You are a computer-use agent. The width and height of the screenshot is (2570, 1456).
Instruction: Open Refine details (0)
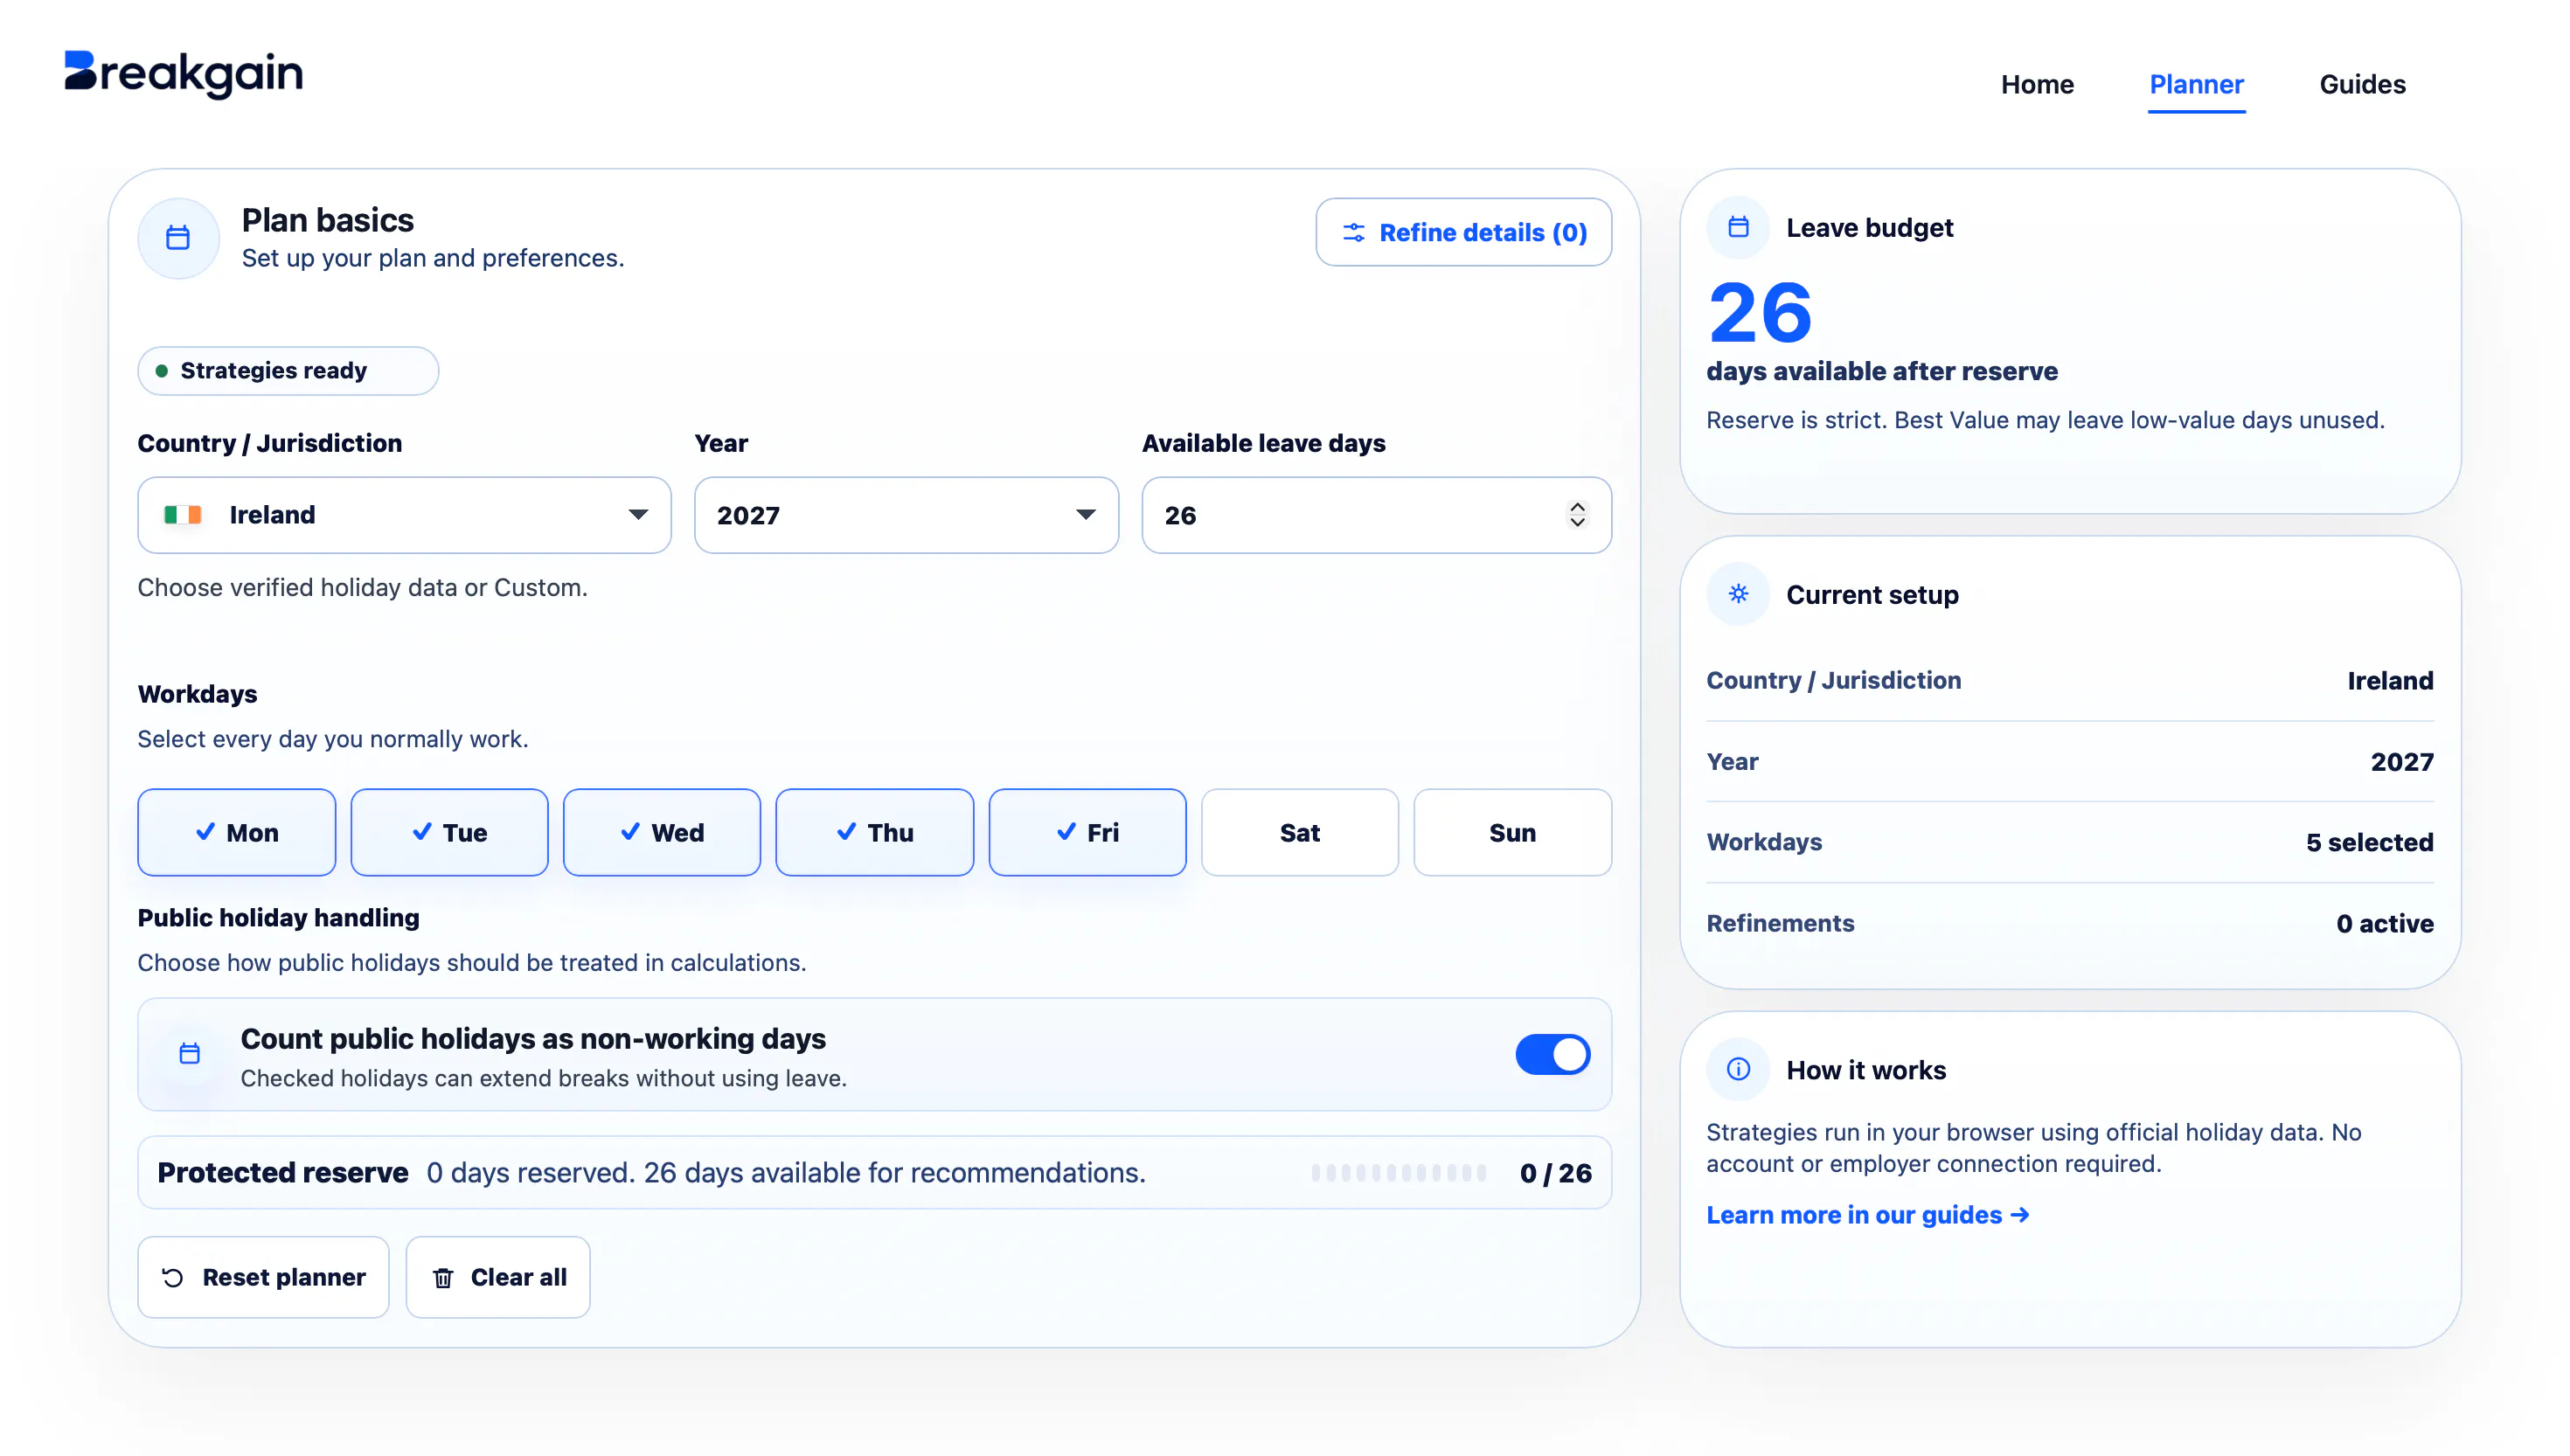(1463, 232)
